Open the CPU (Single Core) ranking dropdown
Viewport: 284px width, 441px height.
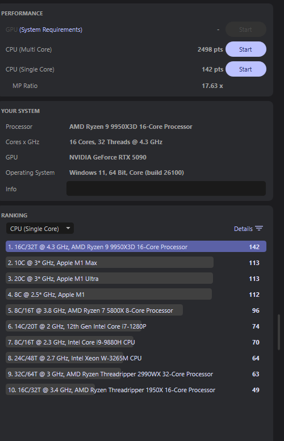(x=40, y=228)
